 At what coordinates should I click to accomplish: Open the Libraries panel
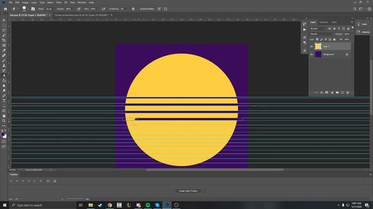click(363, 32)
